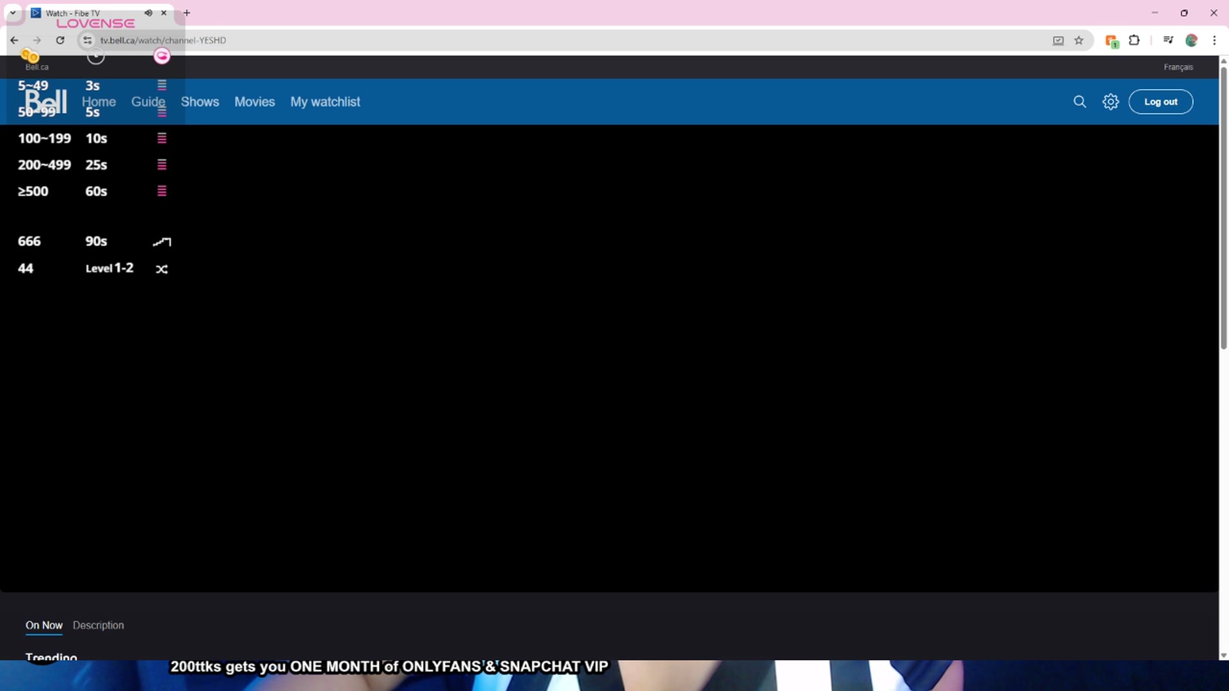Bookmark this page with star icon
Screen dimensions: 1229x691
[x=1079, y=40]
